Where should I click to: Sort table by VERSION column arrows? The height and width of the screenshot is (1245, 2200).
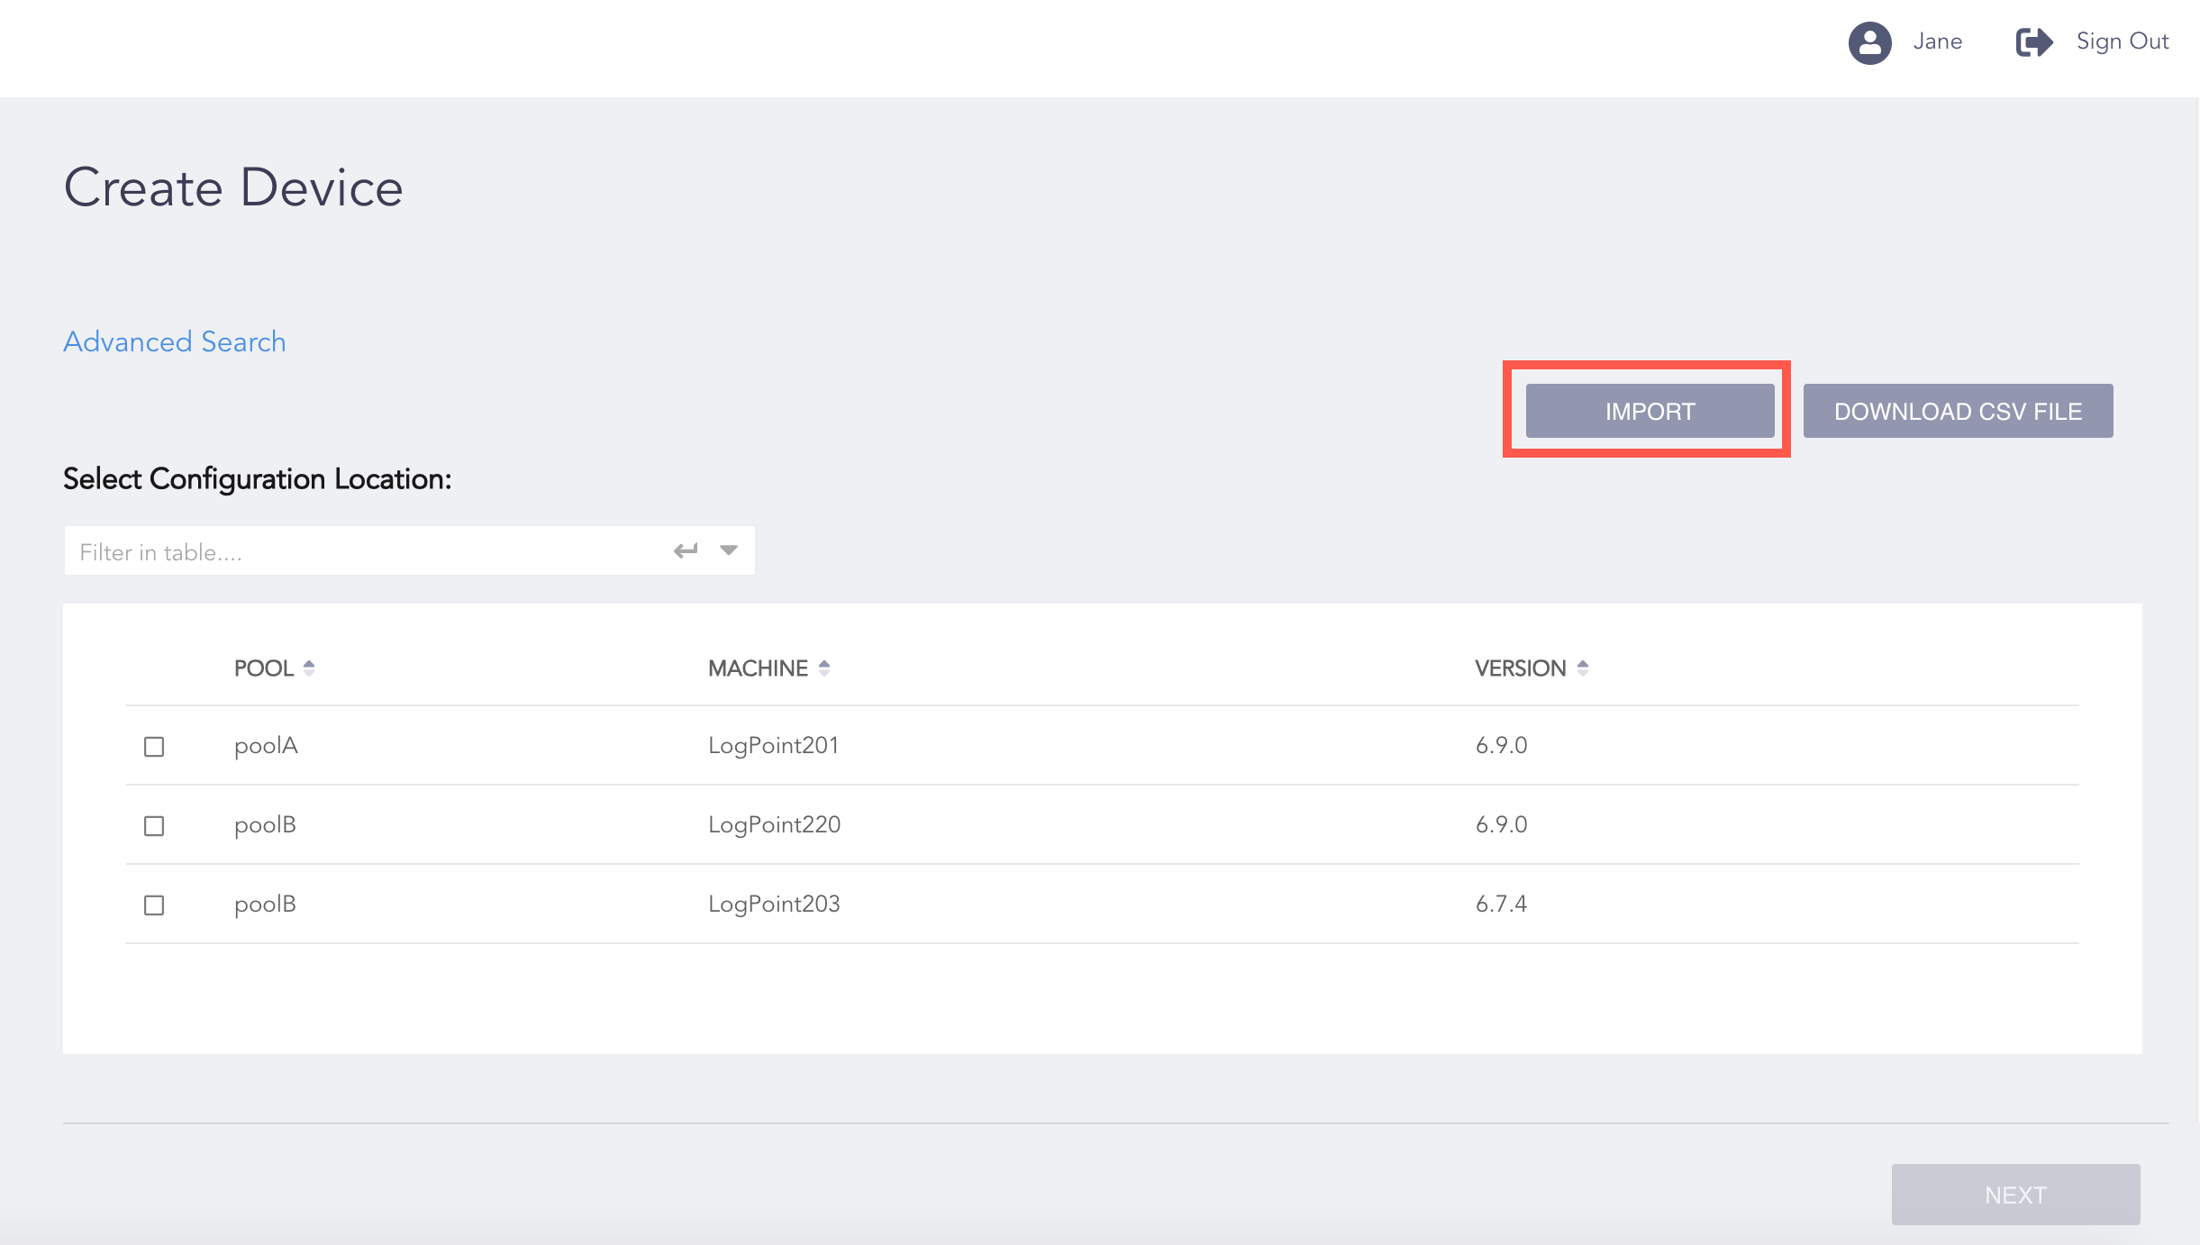coord(1582,668)
